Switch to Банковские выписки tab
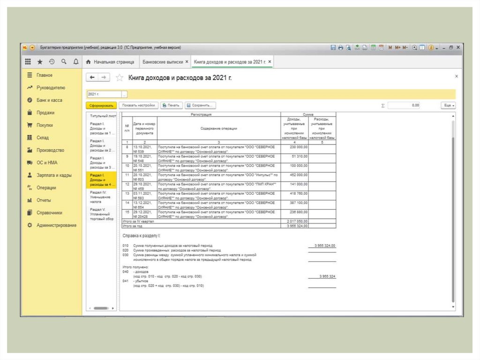The height and width of the screenshot is (360, 480). pos(163,62)
